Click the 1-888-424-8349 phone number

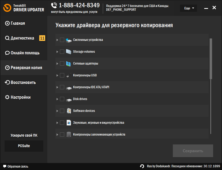(x=79, y=5)
